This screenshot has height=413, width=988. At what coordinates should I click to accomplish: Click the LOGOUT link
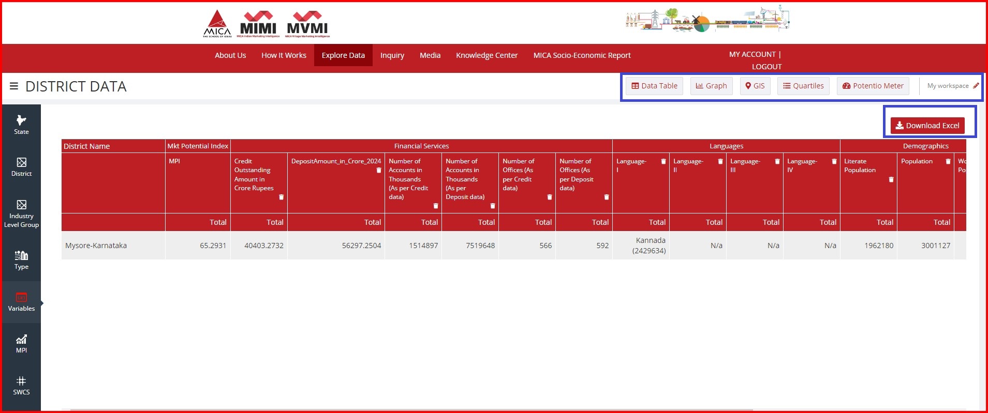pos(766,67)
